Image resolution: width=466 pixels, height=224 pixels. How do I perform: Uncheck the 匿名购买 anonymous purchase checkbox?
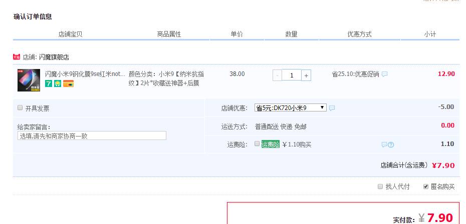[426, 186]
